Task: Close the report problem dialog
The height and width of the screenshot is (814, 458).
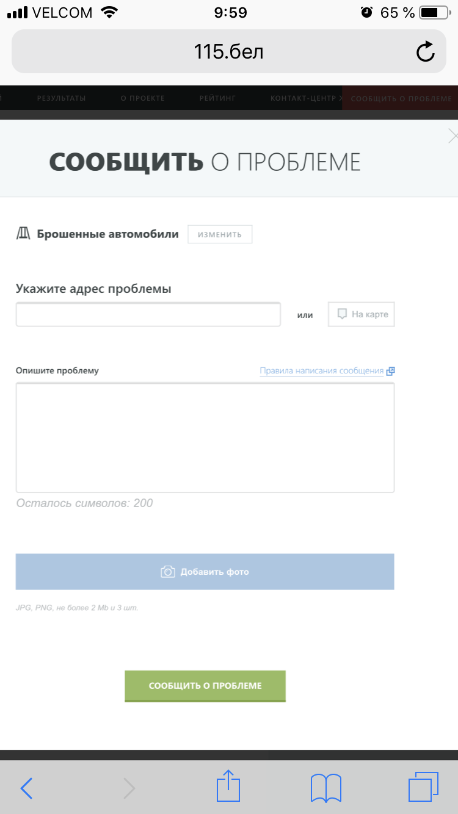Action: pyautogui.click(x=452, y=135)
